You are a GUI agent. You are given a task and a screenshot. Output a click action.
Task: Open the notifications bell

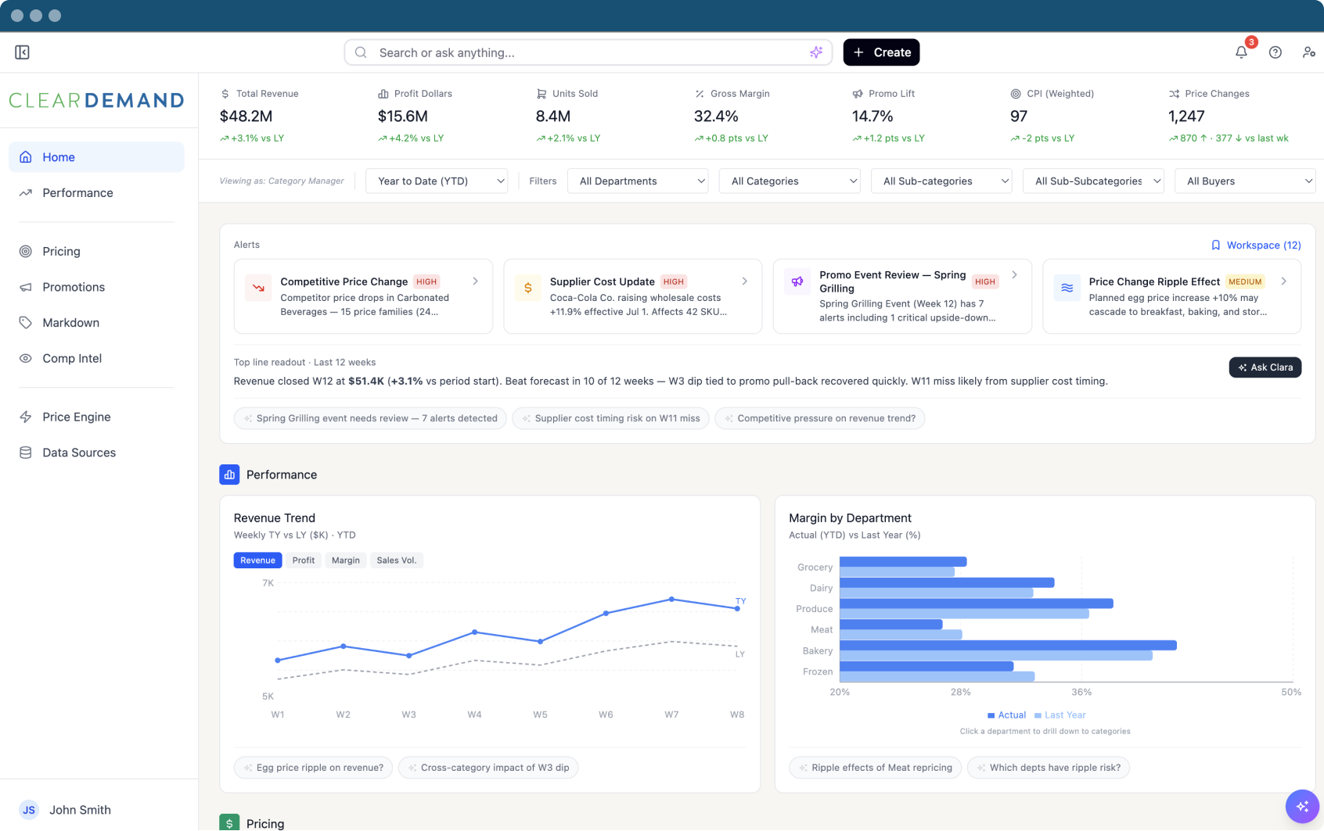coord(1241,52)
